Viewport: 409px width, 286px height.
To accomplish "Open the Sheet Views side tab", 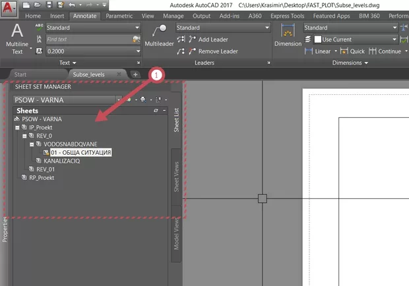I will point(176,176).
